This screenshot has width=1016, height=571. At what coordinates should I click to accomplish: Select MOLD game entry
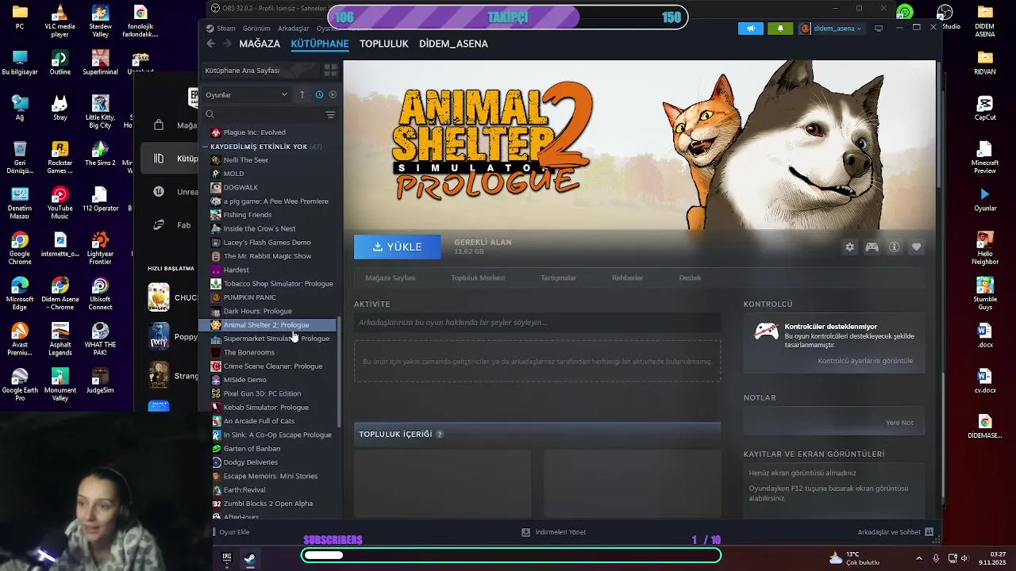(x=268, y=174)
